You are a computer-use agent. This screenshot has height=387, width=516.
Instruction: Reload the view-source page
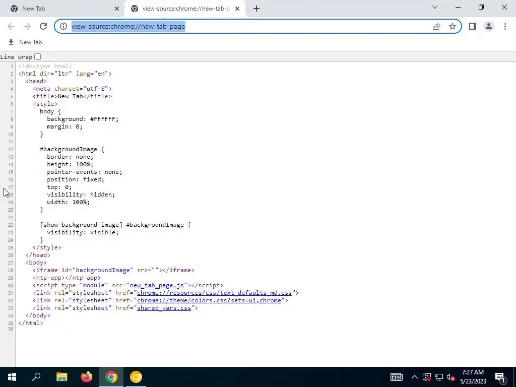point(43,26)
